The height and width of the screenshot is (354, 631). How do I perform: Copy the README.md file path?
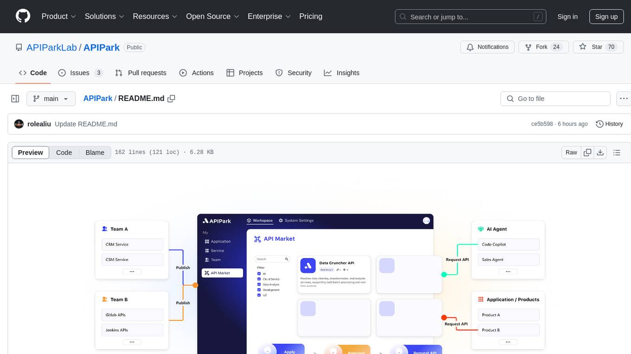click(x=171, y=98)
